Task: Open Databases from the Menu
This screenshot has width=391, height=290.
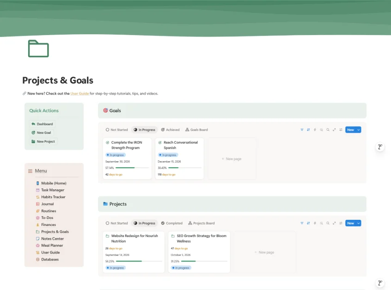Action: [x=48, y=259]
